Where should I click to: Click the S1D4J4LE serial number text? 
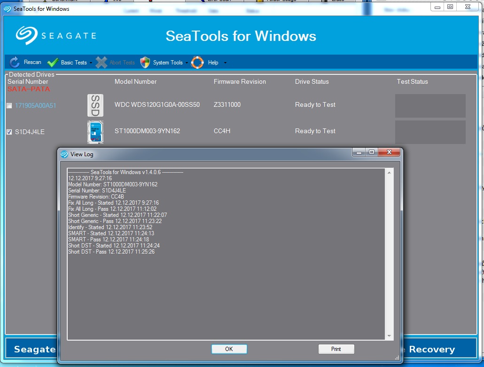tap(30, 132)
